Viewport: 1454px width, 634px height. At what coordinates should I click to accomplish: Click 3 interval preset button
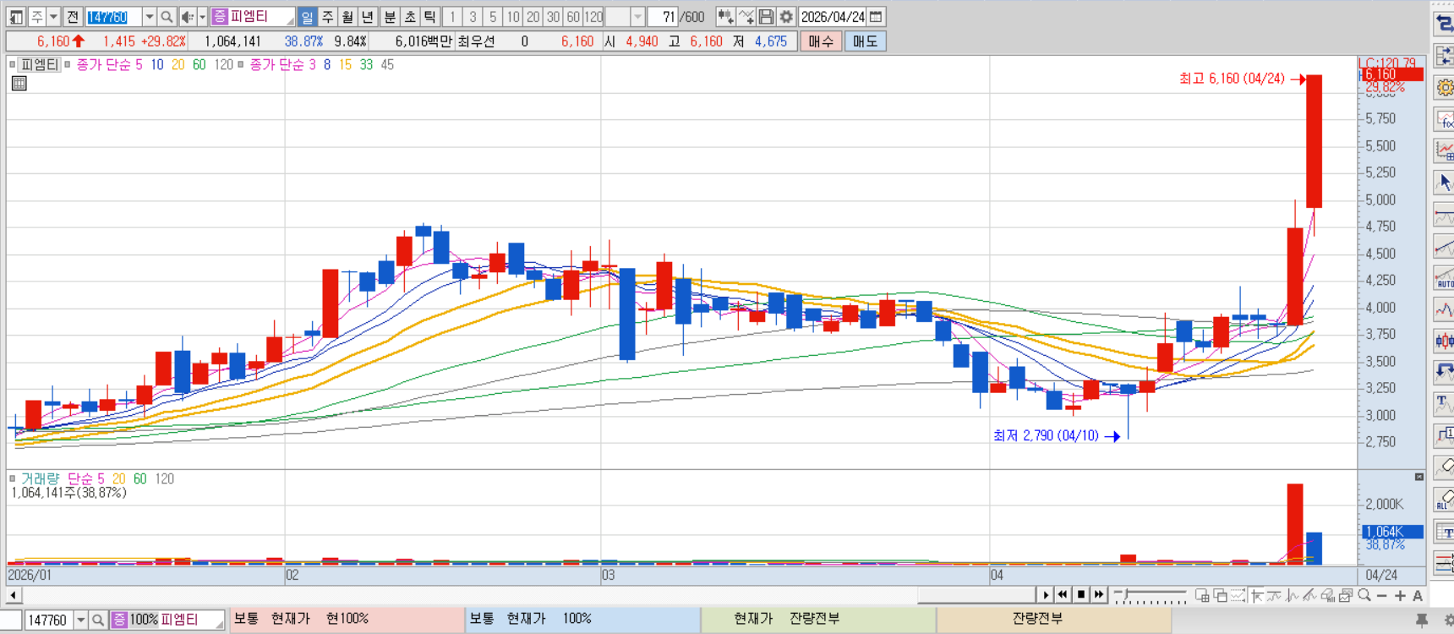[x=473, y=17]
